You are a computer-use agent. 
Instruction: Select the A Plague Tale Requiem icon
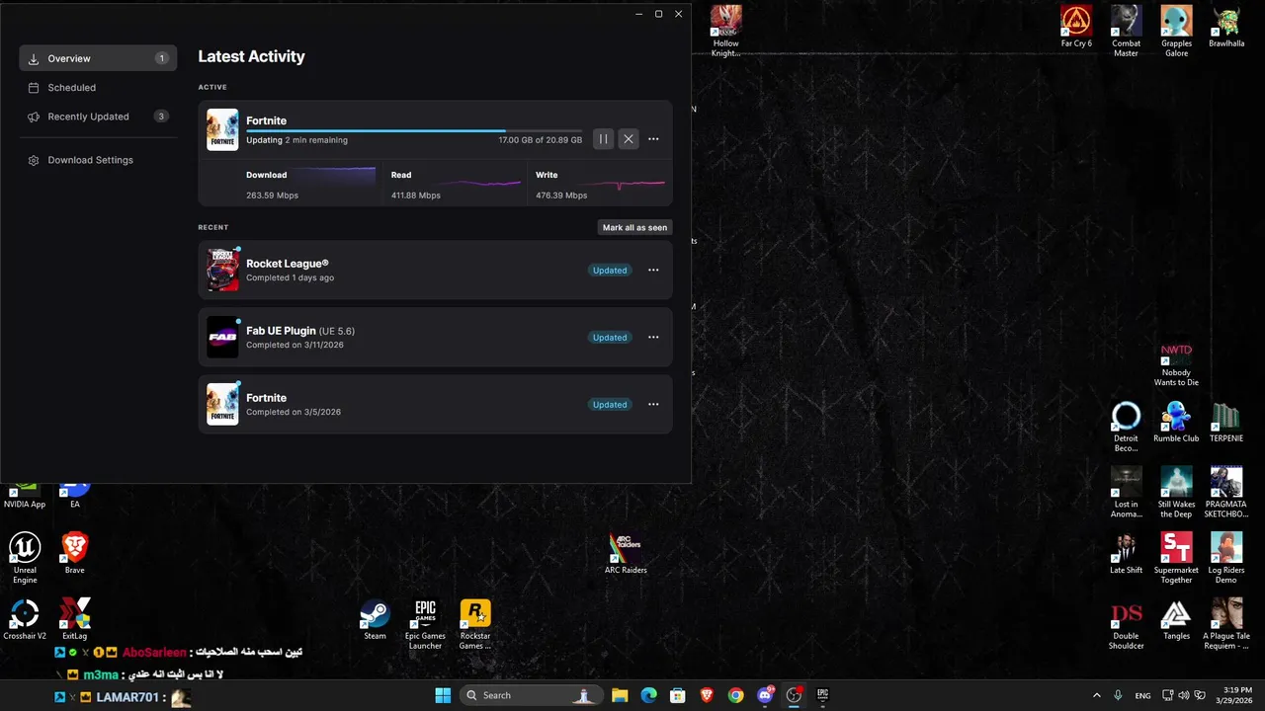pos(1226,625)
